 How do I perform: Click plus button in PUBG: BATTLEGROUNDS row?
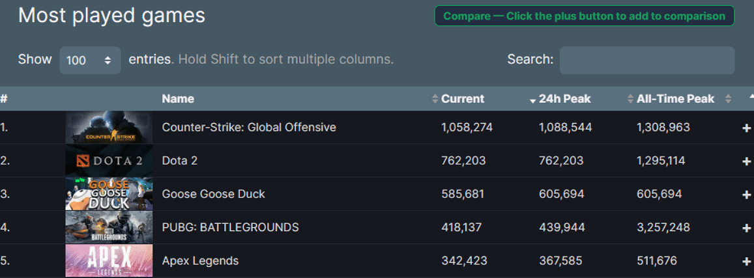pyautogui.click(x=746, y=228)
